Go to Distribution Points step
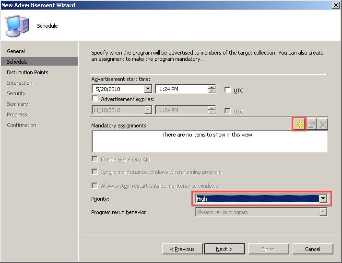Screen dimensions: 342x263 click(x=27, y=72)
